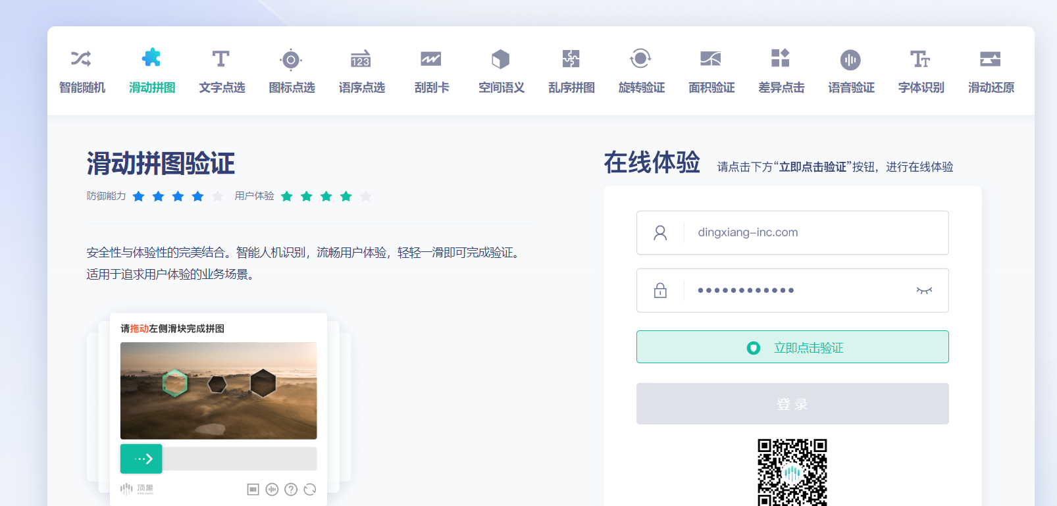
Task: Toggle password visibility with the eye icon
Action: pos(924,290)
